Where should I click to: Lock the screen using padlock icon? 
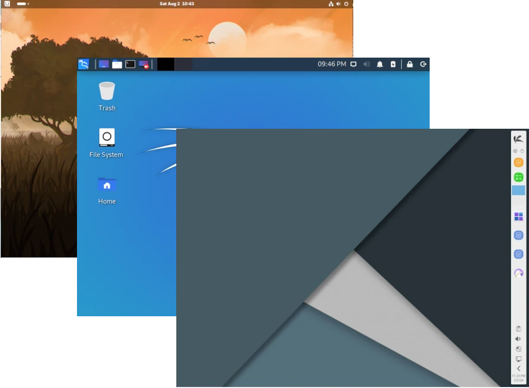(x=410, y=64)
